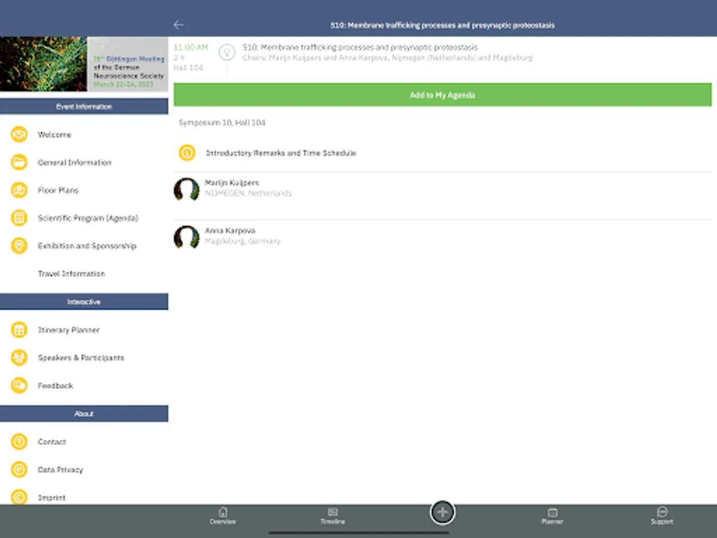Tap the center plus button in bottom bar
This screenshot has width=717, height=538.
coord(442,512)
